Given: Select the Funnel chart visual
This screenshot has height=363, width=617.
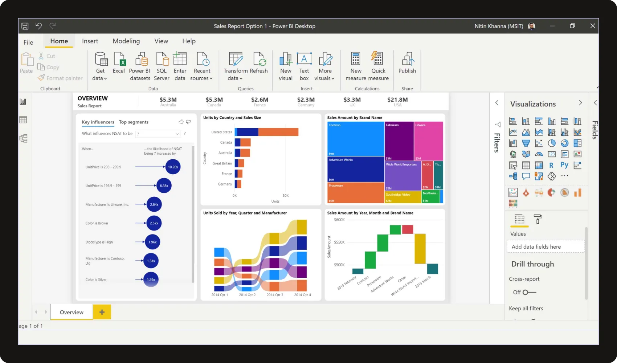Looking at the screenshot, I should point(526,143).
